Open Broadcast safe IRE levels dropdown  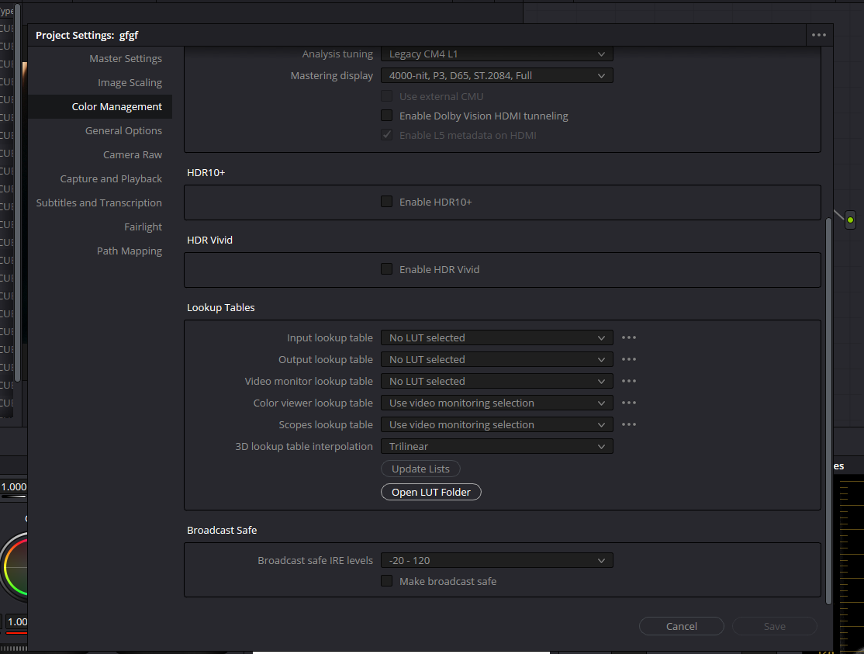(497, 560)
